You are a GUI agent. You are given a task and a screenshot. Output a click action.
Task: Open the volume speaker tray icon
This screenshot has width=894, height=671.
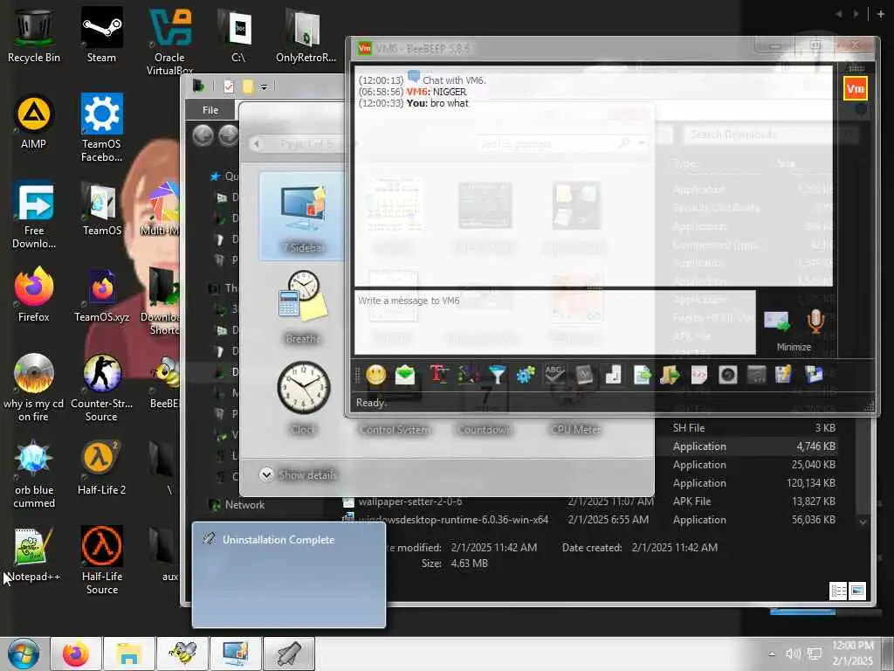[793, 654]
